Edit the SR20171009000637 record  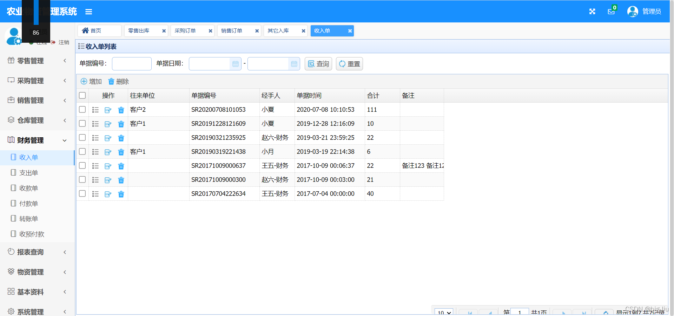108,166
